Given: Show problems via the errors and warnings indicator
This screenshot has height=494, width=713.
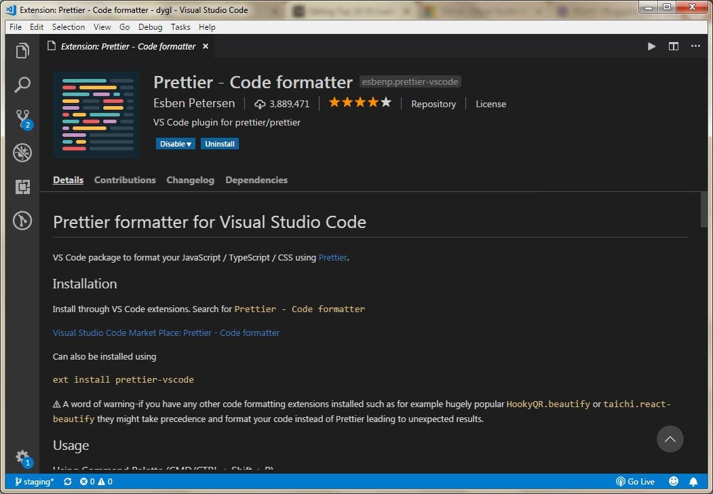Looking at the screenshot, I should click(x=96, y=481).
